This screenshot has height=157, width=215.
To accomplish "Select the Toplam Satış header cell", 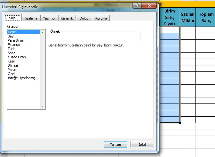I will (x=205, y=17).
